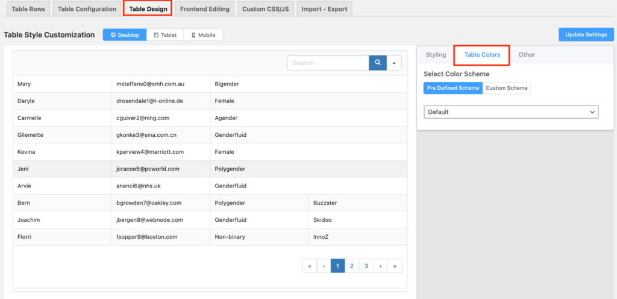Go to first page with double-left arrow
The image size is (617, 299).
[309, 266]
